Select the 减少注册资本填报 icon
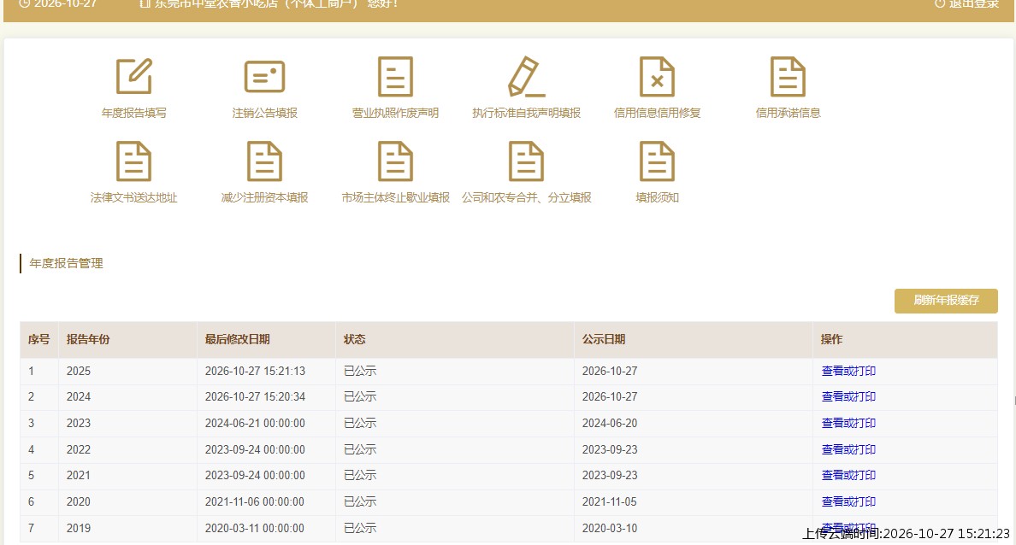This screenshot has height=545, width=1016. (264, 161)
